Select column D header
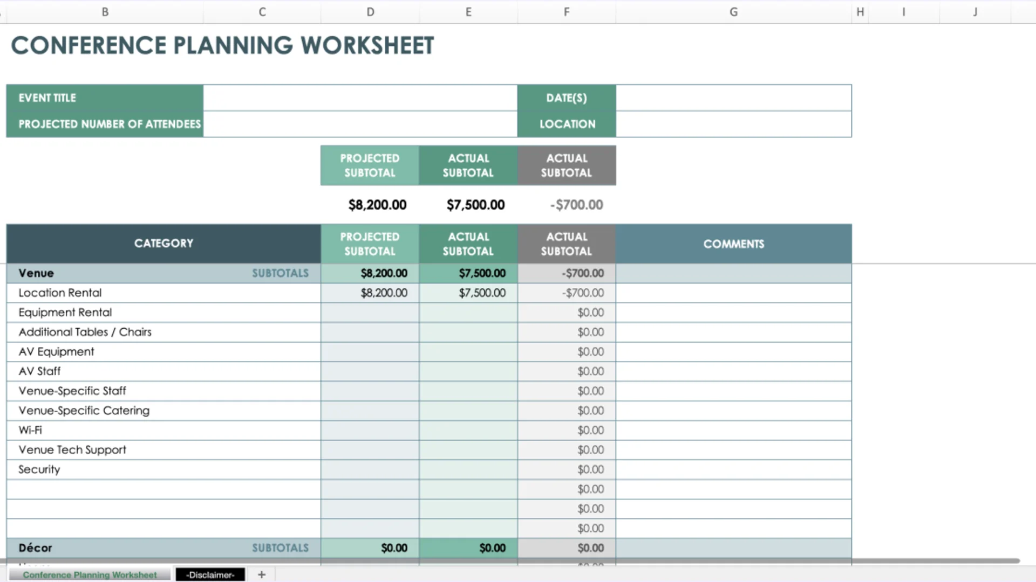This screenshot has height=582, width=1036. pyautogui.click(x=370, y=12)
